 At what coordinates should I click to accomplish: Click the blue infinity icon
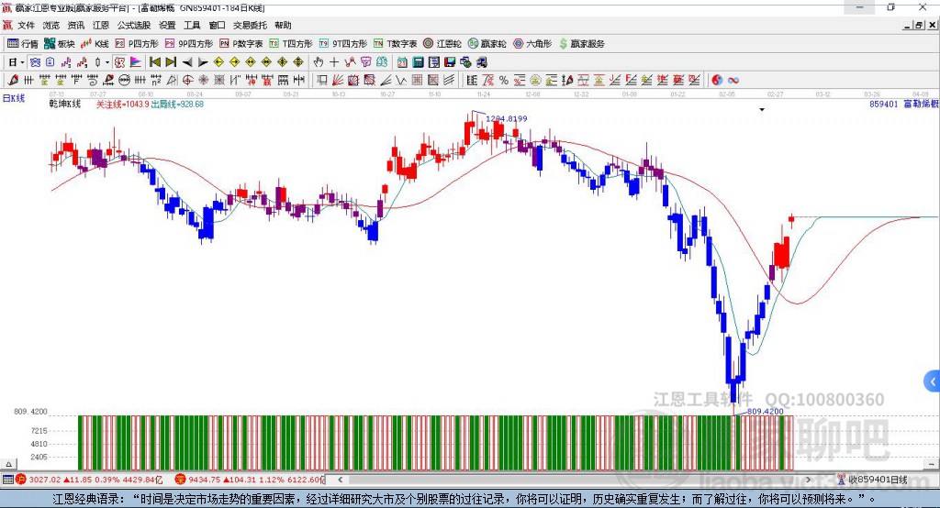tap(733, 80)
